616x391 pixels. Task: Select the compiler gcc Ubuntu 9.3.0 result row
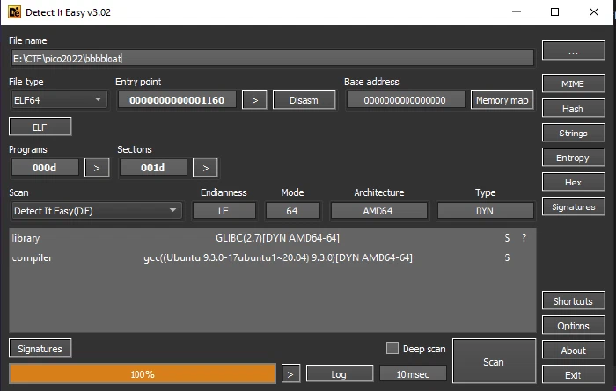[272, 257]
